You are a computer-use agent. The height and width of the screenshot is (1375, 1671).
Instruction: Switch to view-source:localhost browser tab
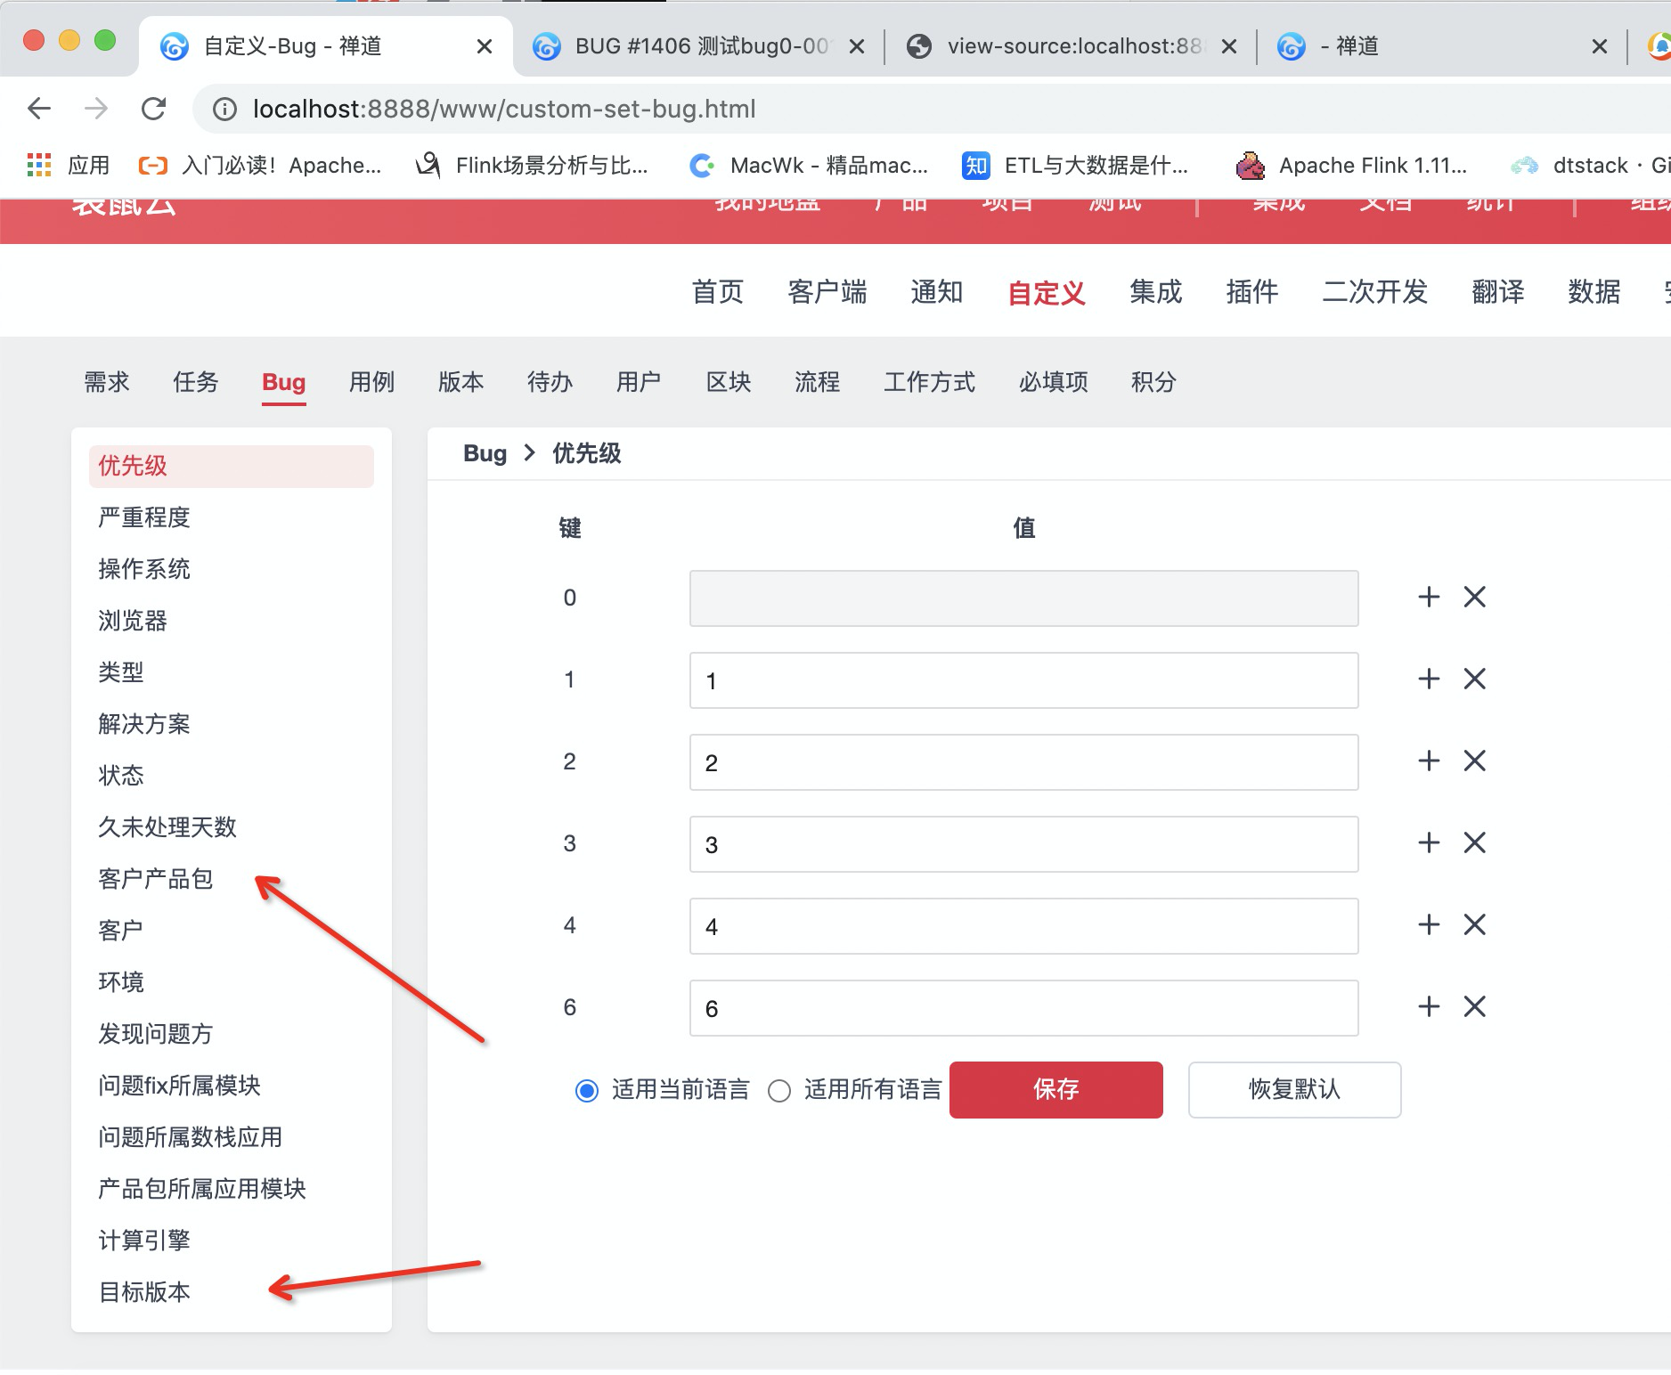(1072, 46)
